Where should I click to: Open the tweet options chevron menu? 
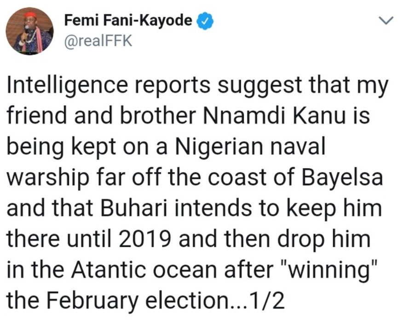(x=387, y=20)
